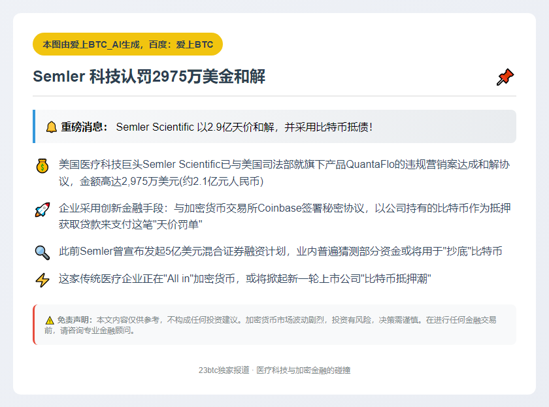Click the warning triangle beside 免责声明
The width and height of the screenshot is (549, 407).
coord(50,320)
